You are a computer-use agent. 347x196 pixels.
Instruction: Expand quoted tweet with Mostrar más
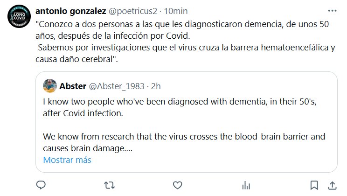coord(67,160)
